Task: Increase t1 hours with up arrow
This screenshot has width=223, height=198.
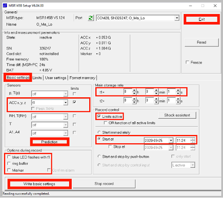Action: coord(134,90)
